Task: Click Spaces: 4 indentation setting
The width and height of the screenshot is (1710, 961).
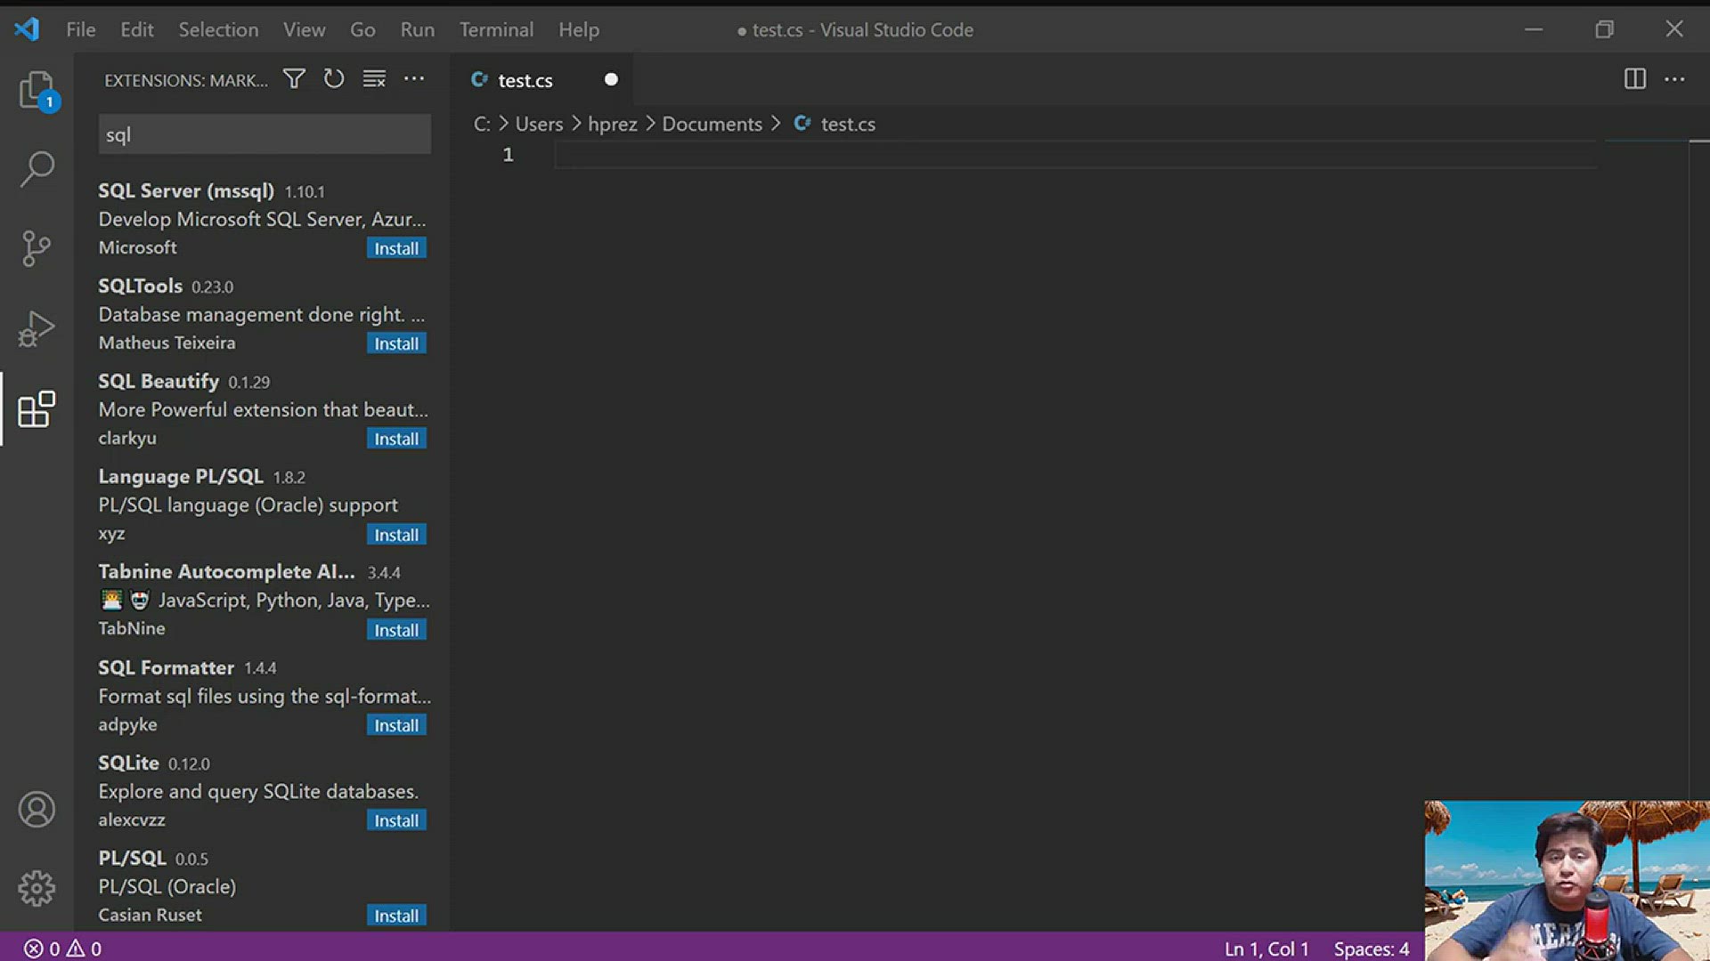Action: coord(1372,949)
